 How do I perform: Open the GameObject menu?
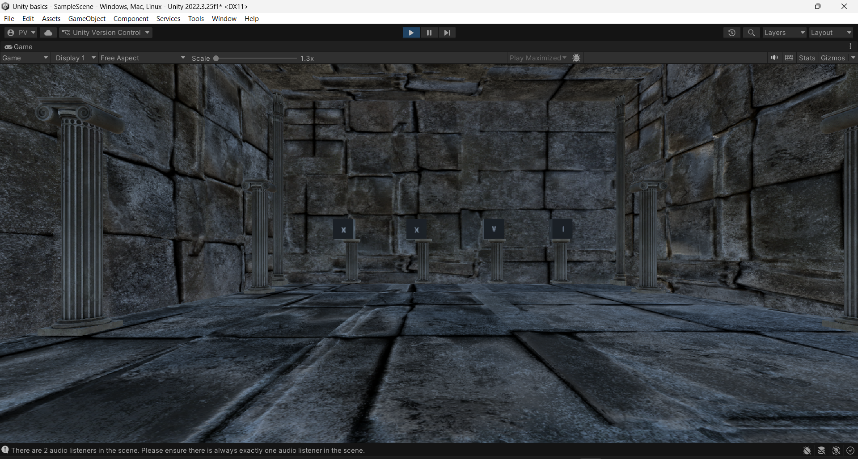[87, 19]
